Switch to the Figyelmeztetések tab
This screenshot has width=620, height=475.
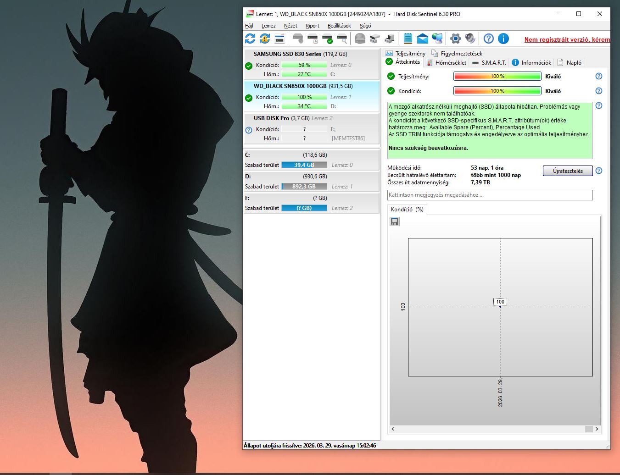click(457, 53)
